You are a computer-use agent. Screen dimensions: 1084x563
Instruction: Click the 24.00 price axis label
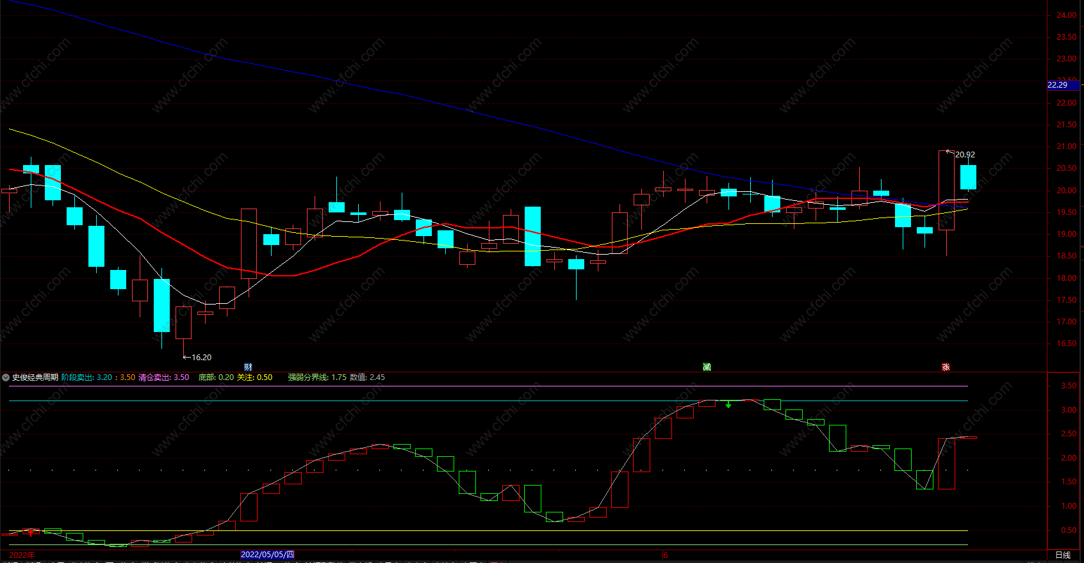pyautogui.click(x=1066, y=15)
